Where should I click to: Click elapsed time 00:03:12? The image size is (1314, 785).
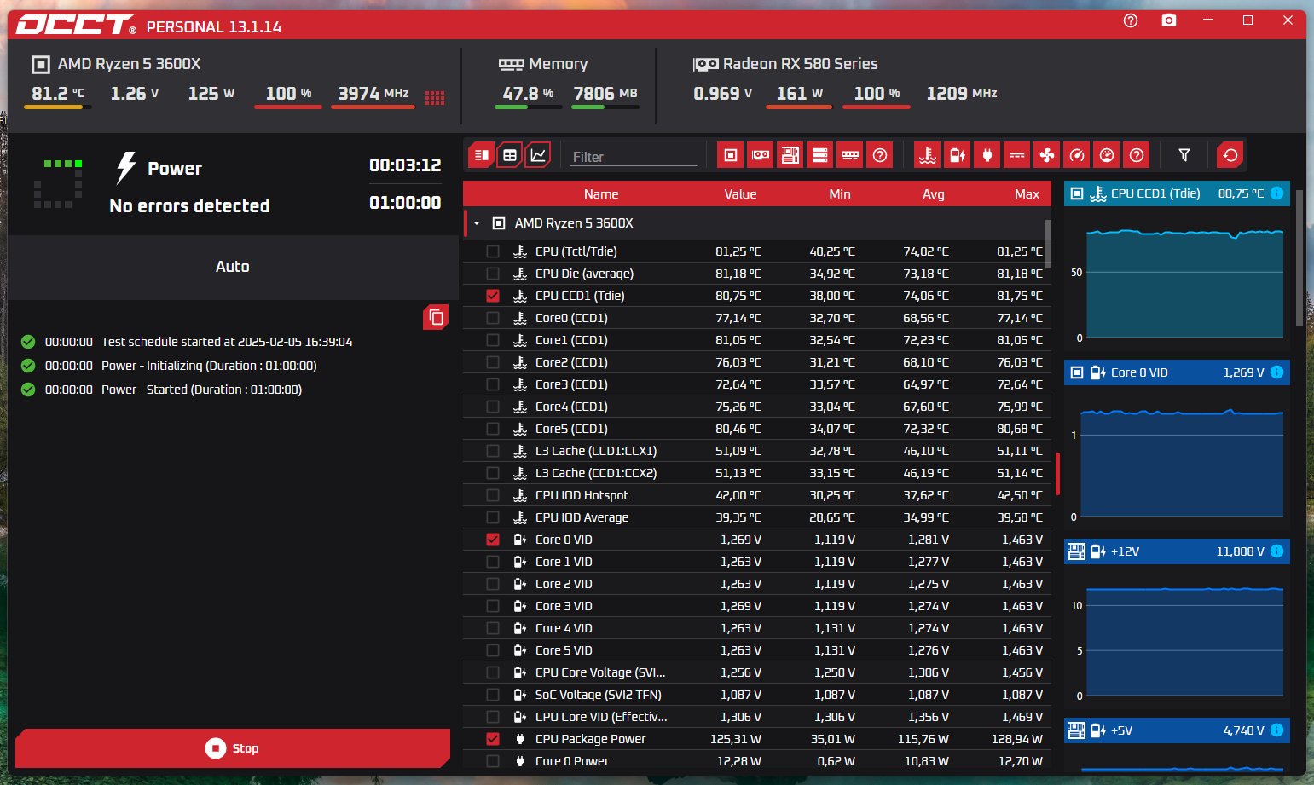pyautogui.click(x=405, y=165)
